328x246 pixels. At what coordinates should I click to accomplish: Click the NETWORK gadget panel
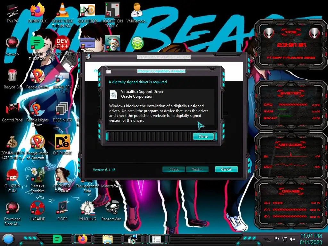click(x=291, y=156)
